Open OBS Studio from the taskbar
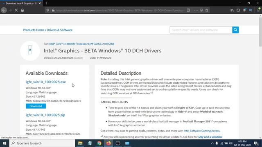Screen dimensions: 262x147 (x=118, y=143)
